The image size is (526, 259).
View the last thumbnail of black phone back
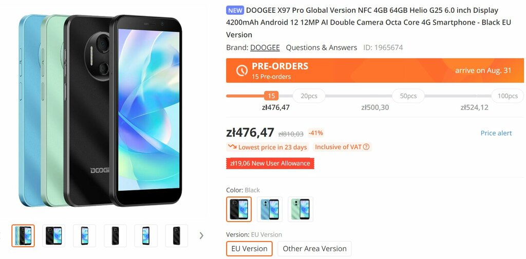pos(177,235)
